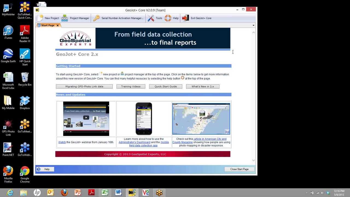Select iTunes desktop icon
This screenshot has width=350, height=197.
pyautogui.click(x=8, y=33)
